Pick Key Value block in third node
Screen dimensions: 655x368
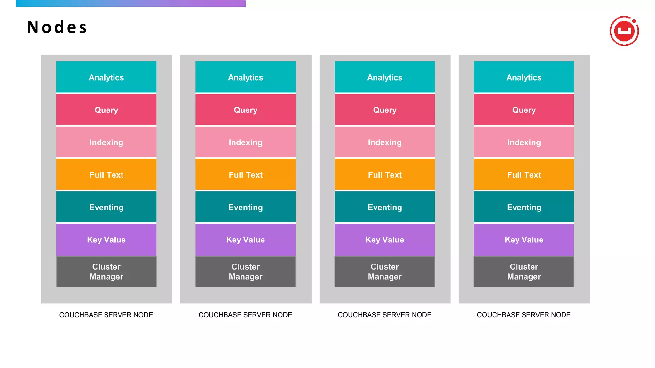pyautogui.click(x=385, y=240)
